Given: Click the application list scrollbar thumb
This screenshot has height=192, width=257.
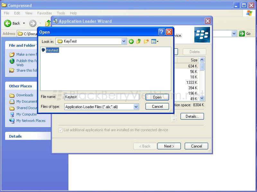Looking at the screenshot, I should (202, 66).
